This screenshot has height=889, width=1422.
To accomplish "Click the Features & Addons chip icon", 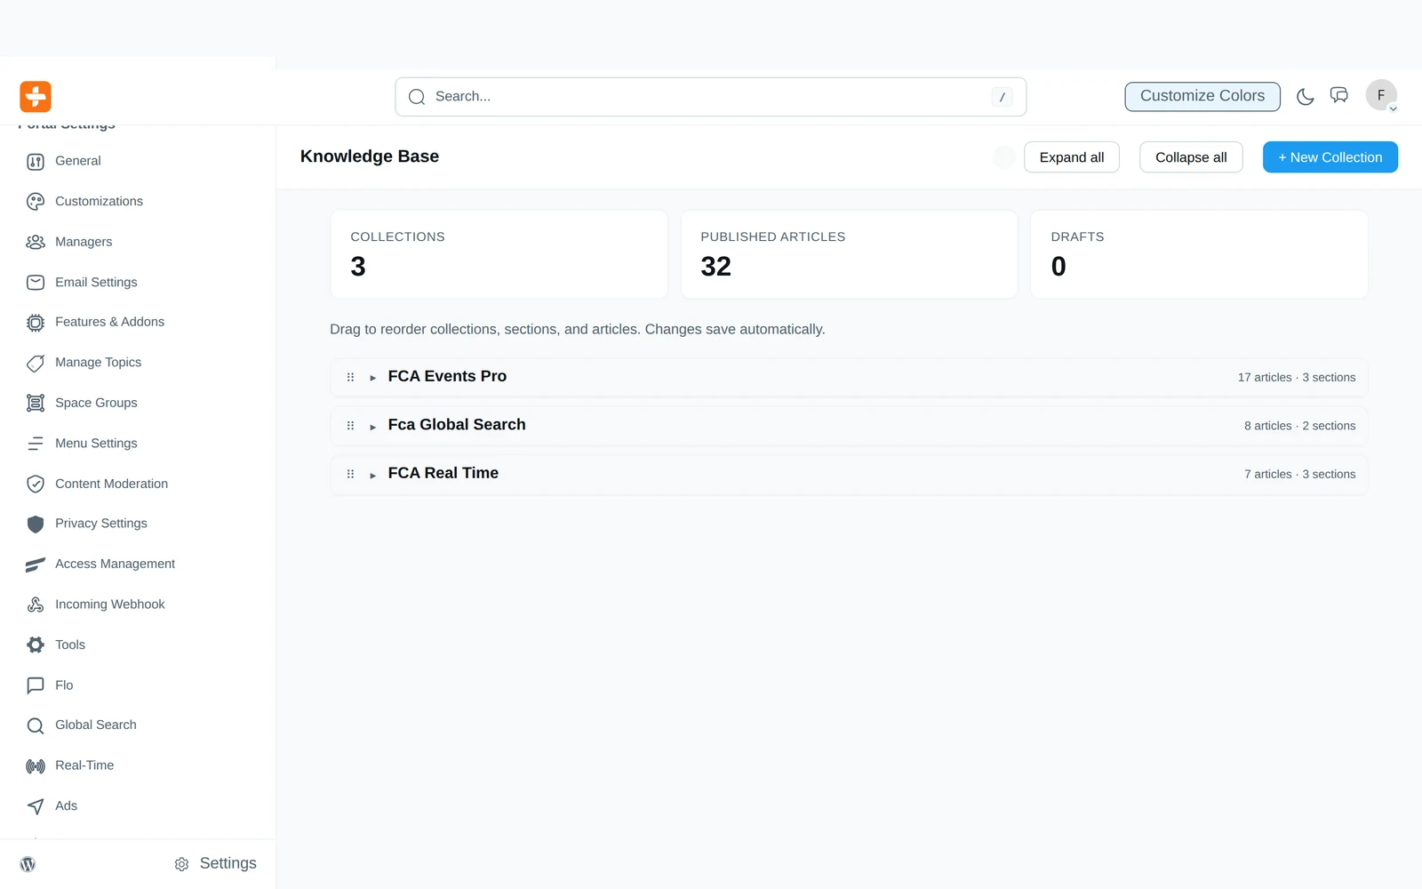I will pyautogui.click(x=36, y=323).
